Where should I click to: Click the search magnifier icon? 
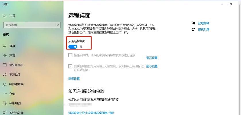(57, 25)
